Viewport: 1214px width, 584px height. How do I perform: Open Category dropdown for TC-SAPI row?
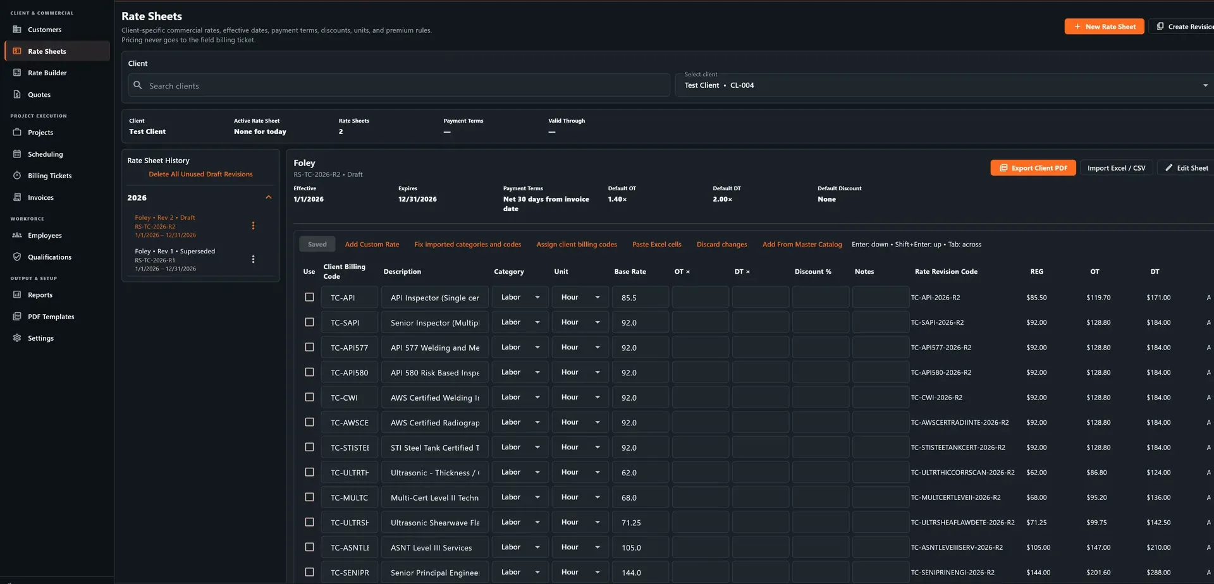pos(520,322)
